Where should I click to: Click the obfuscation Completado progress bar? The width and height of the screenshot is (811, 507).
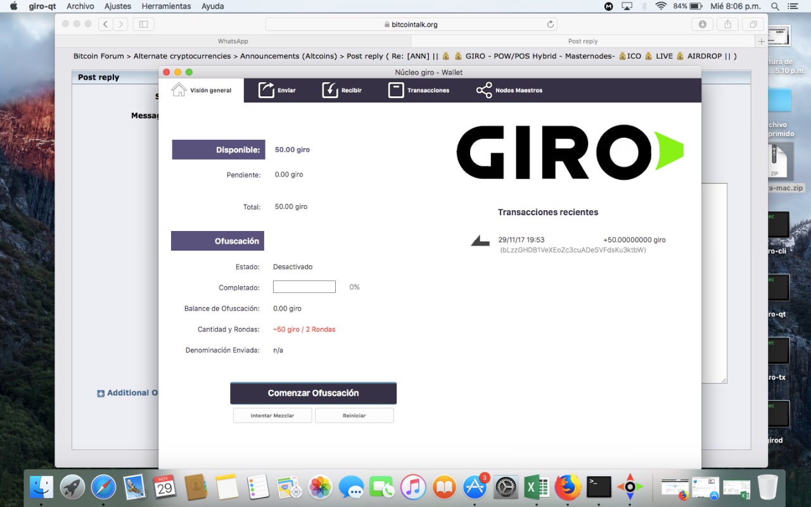[x=304, y=287]
